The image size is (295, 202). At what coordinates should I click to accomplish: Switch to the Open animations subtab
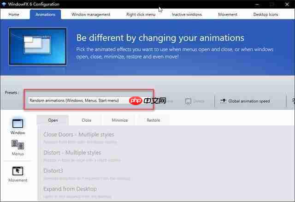pos(53,120)
